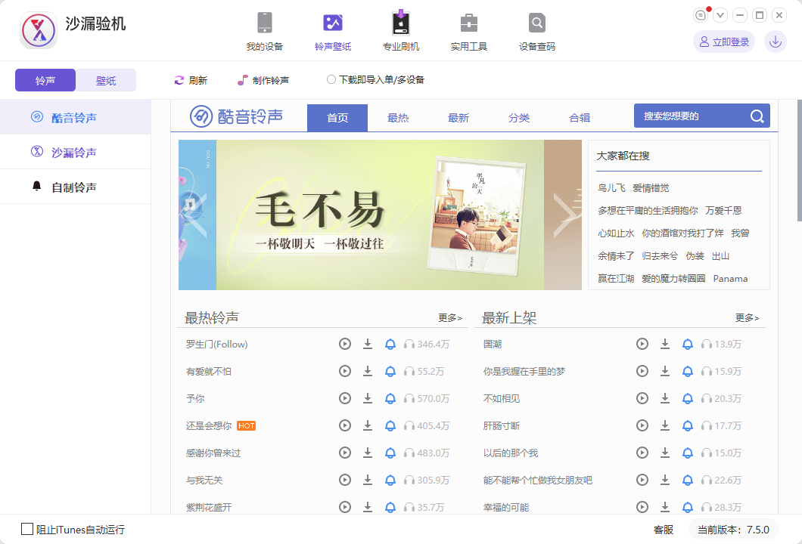Open 我的设备 device tab
Screen dimensions: 802x544
coord(265,32)
